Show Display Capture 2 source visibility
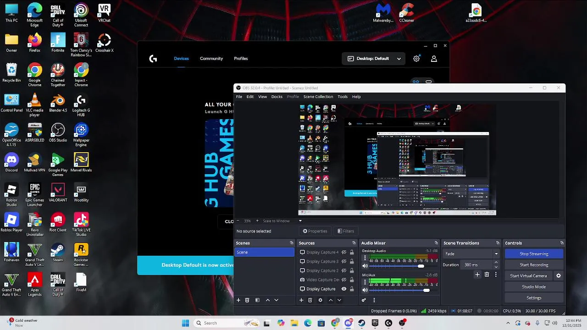This screenshot has width=587, height=330. 343,271
